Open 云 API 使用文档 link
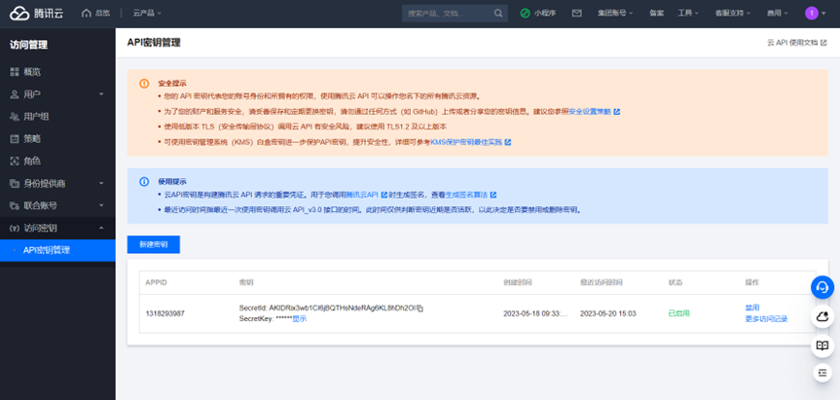Screen dimensions: 840x400 click(x=796, y=43)
